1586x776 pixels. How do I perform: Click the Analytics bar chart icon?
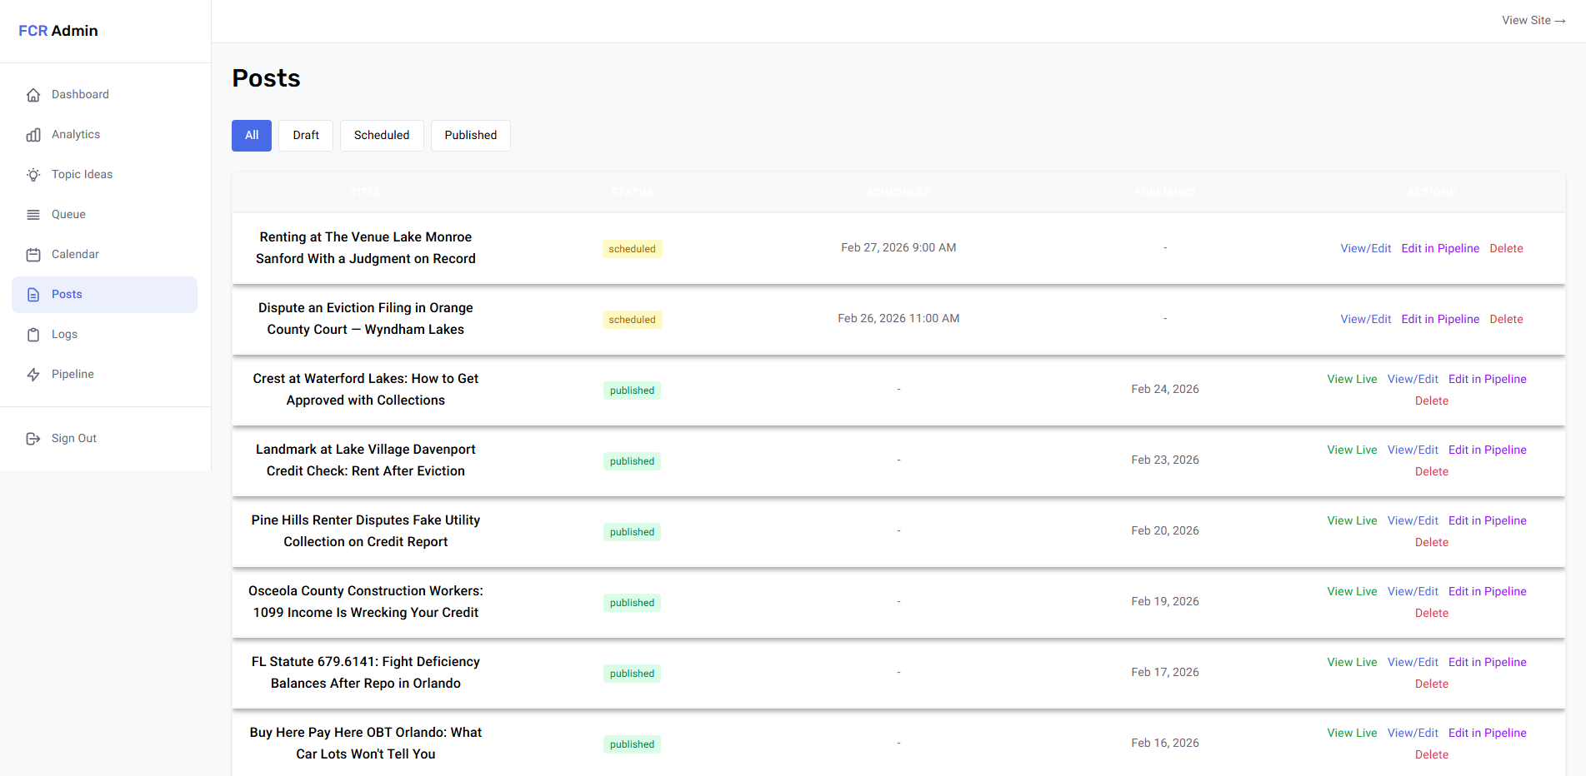[x=33, y=135]
